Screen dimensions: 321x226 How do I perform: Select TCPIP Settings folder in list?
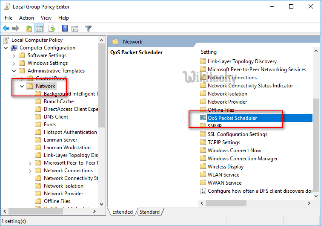[x=224, y=142]
